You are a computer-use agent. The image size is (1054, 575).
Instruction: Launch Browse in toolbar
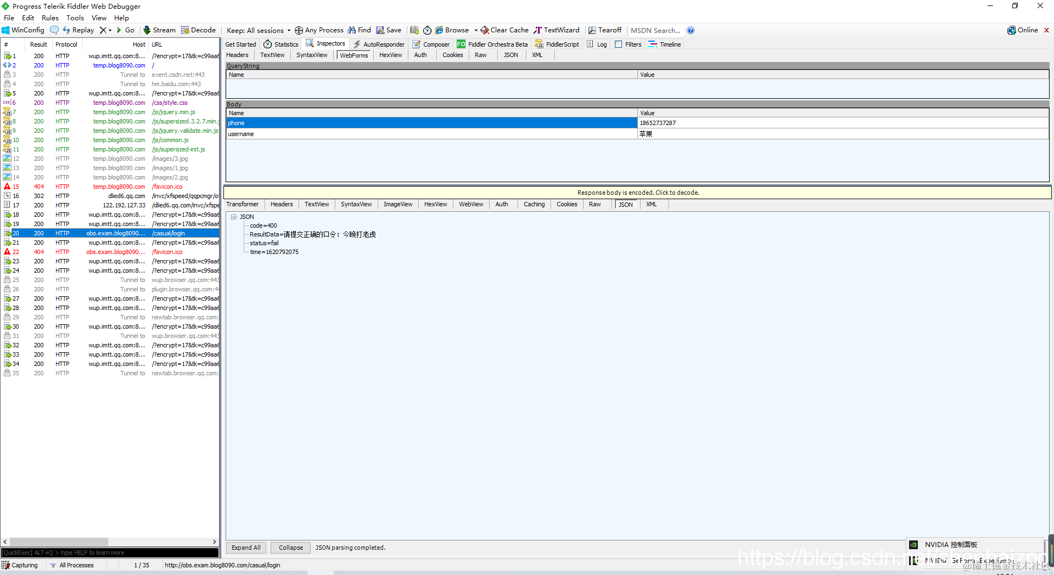tap(452, 30)
